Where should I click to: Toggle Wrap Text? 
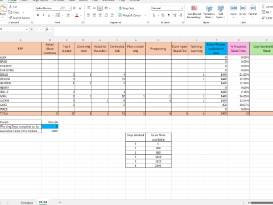(126, 9)
